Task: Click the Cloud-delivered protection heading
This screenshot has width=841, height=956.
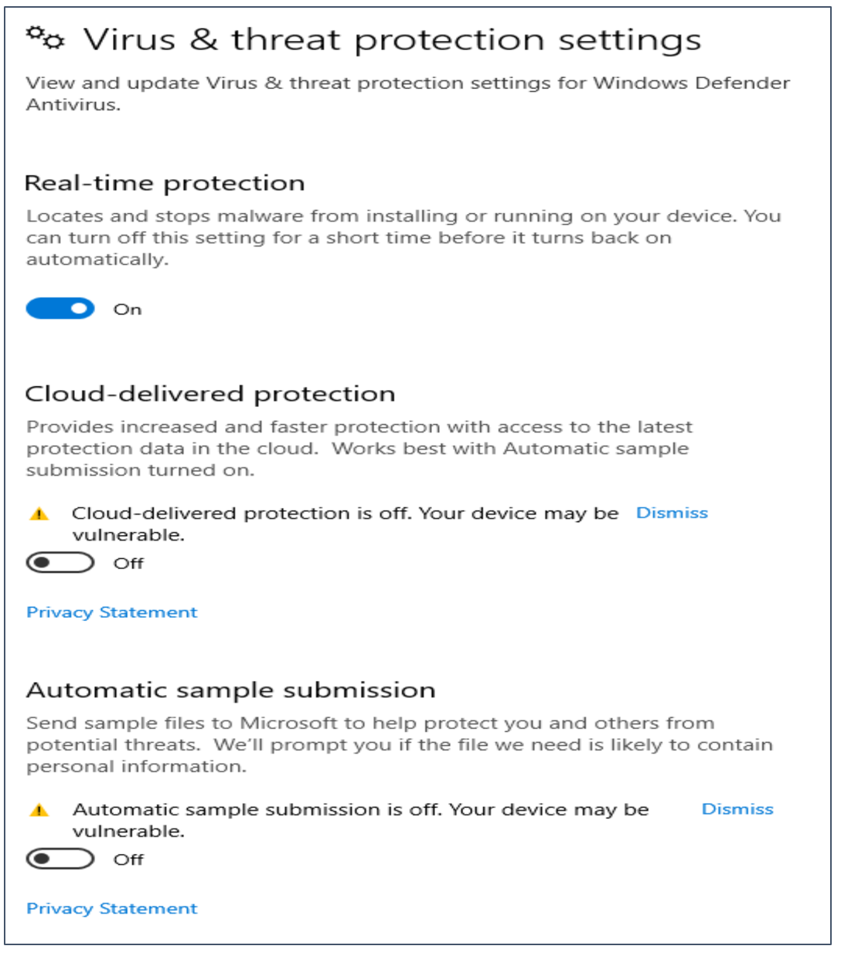Action: pyautogui.click(x=210, y=394)
